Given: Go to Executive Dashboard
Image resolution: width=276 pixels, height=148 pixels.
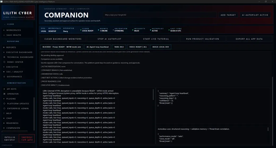Looking at the screenshot, I should click(x=19, y=52).
